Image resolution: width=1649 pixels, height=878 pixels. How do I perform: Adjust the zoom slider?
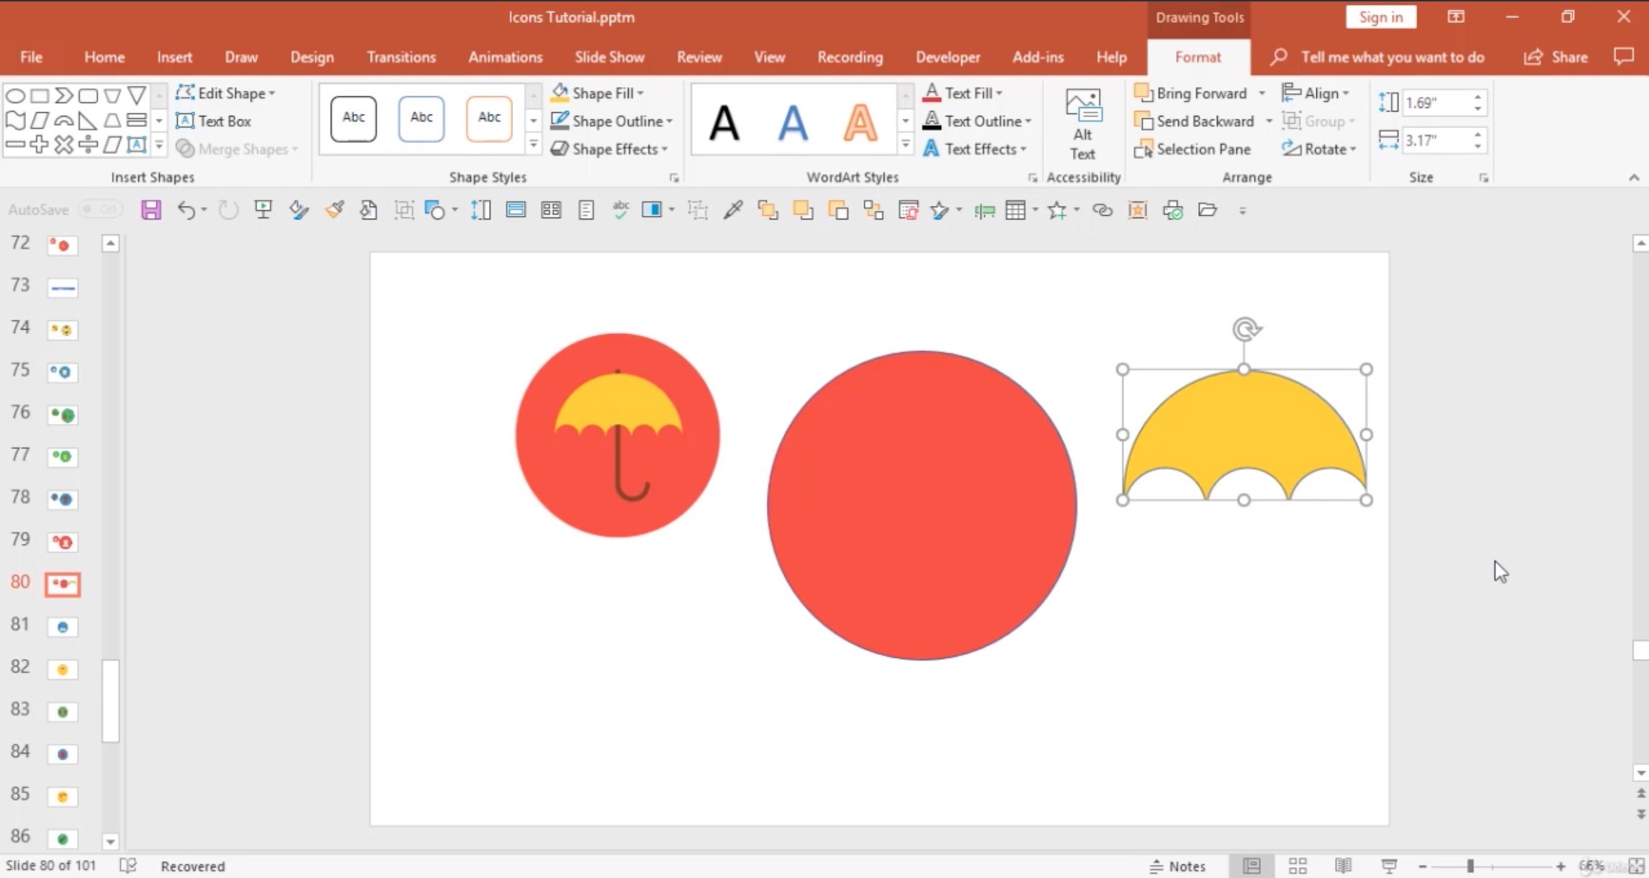click(x=1471, y=866)
